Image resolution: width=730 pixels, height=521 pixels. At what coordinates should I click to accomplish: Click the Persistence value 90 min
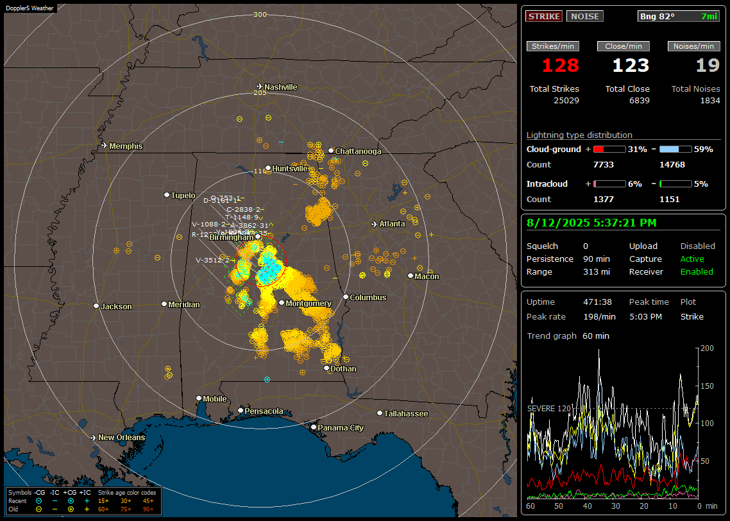[597, 259]
